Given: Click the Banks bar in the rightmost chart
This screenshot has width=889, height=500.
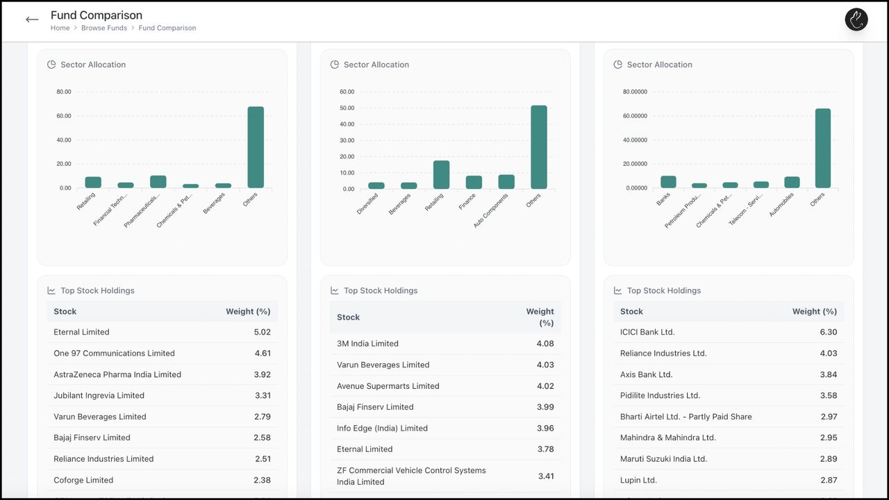Looking at the screenshot, I should (x=667, y=182).
